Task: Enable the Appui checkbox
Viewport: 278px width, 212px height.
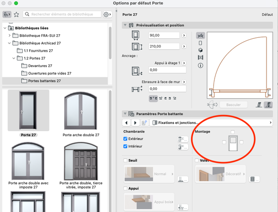Action: tap(125, 188)
